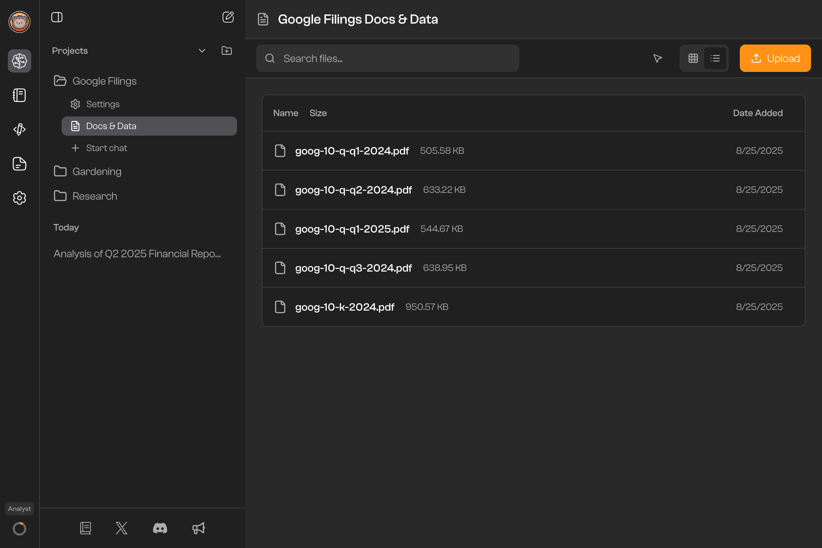The width and height of the screenshot is (822, 548).
Task: Start a new chat with compose icon
Action: click(228, 17)
